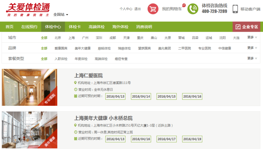
Task: Open the 小木桥总院 lobby photo
Action: point(30,130)
